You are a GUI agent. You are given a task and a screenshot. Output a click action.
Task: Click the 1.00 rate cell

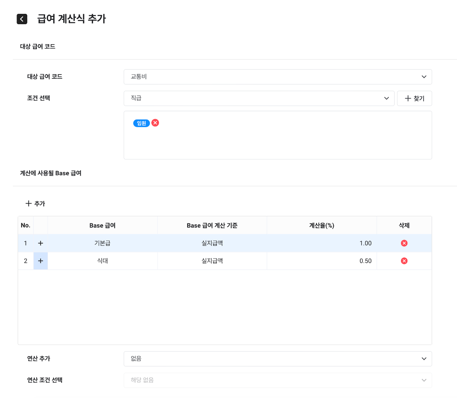click(x=322, y=243)
